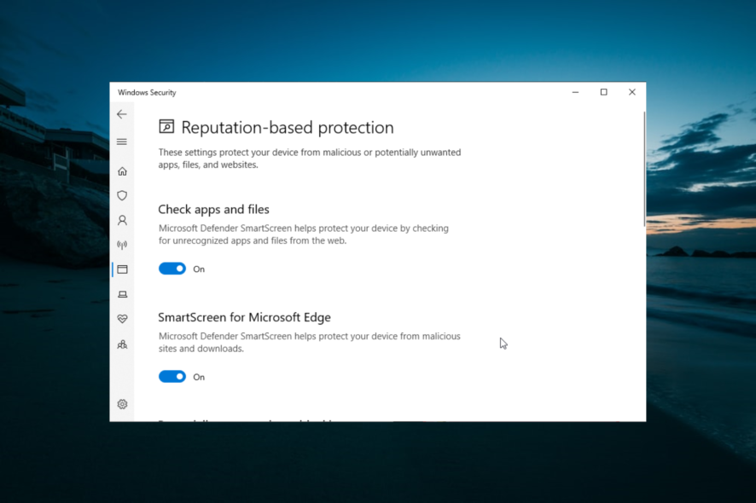
Task: Open the hamburger navigation menu
Action: coord(121,142)
